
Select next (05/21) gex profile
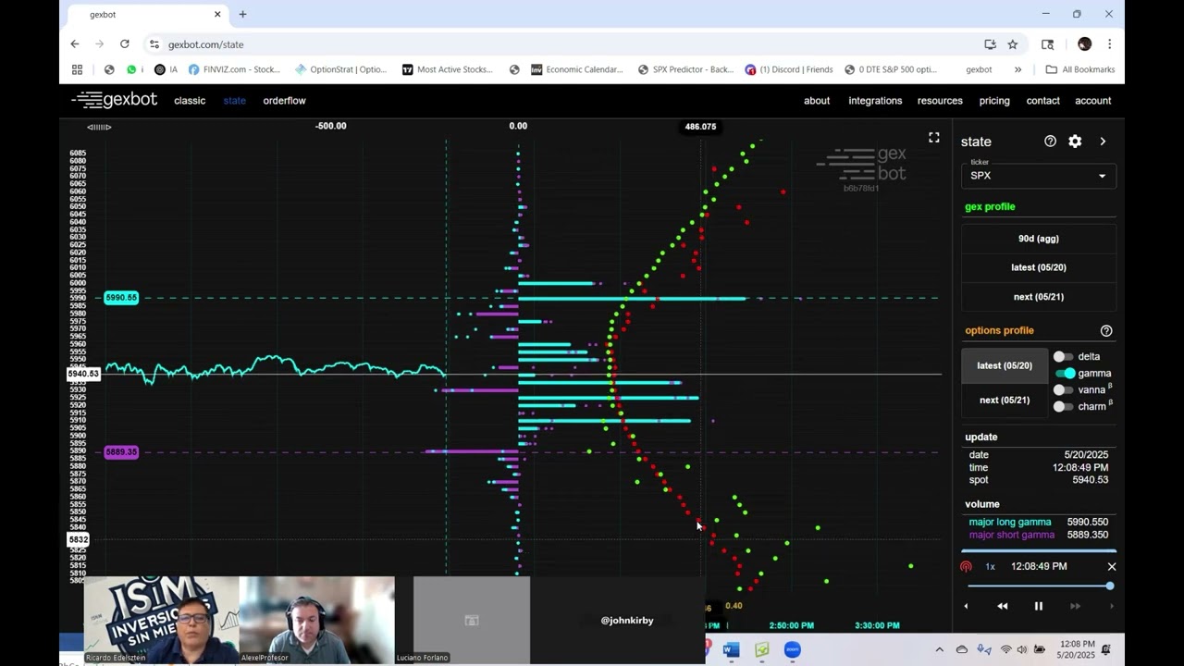[x=1039, y=297]
